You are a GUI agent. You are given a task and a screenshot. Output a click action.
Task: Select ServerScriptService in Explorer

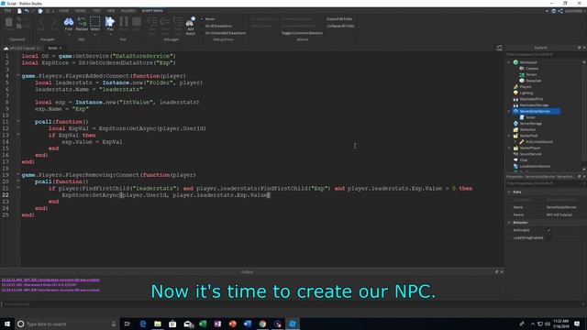coord(536,111)
